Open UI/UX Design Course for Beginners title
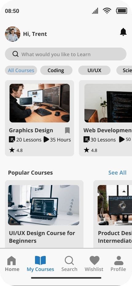This screenshot has width=132, height=286. [x=42, y=237]
